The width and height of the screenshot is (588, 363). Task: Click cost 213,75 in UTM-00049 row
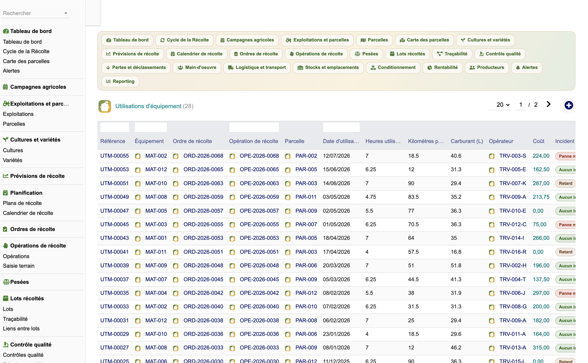[541, 197]
